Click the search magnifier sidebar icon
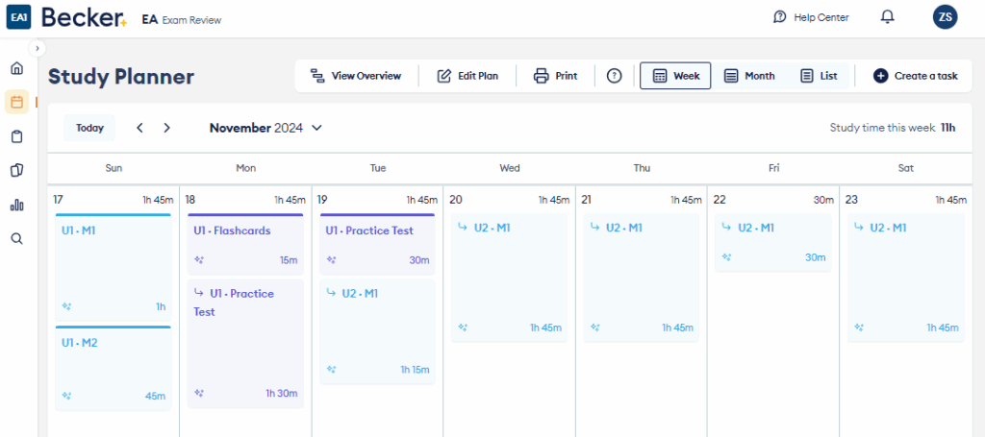985x437 pixels. click(x=17, y=238)
